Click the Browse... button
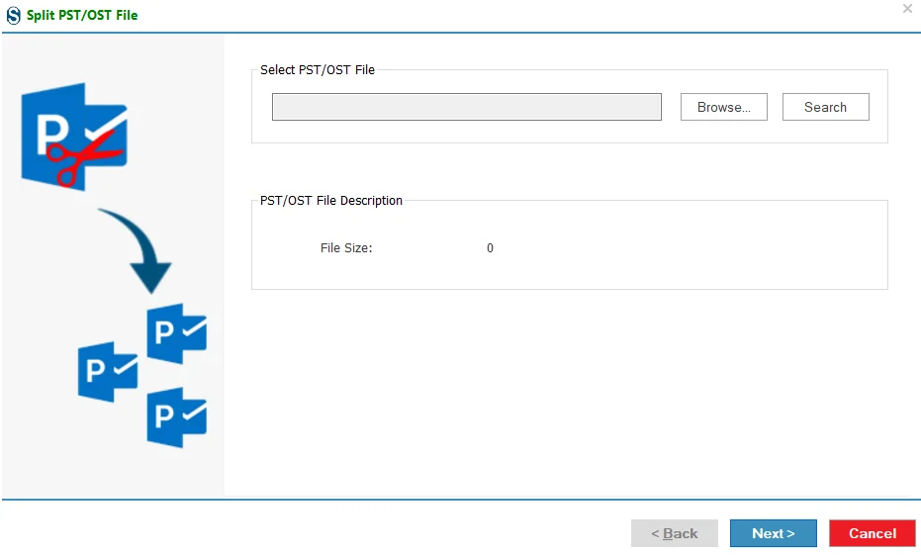 [x=724, y=107]
